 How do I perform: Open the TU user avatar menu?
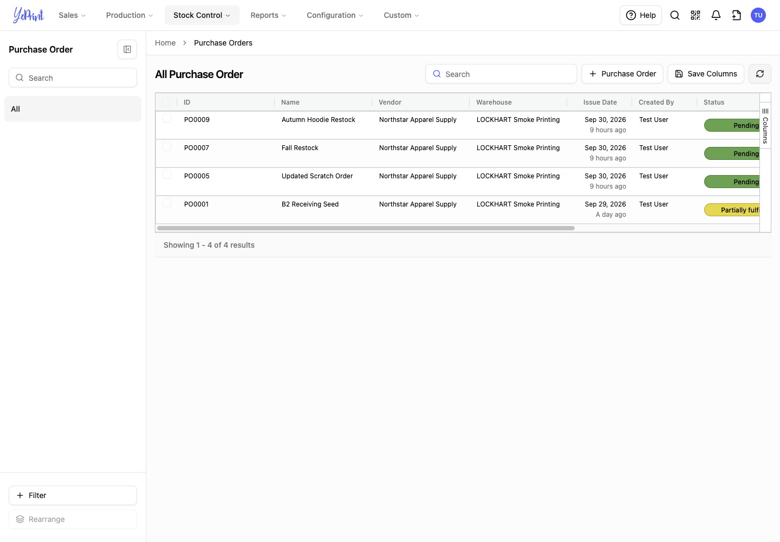758,15
